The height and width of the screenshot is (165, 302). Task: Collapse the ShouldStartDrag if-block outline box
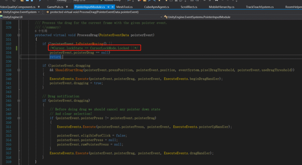point(19,70)
